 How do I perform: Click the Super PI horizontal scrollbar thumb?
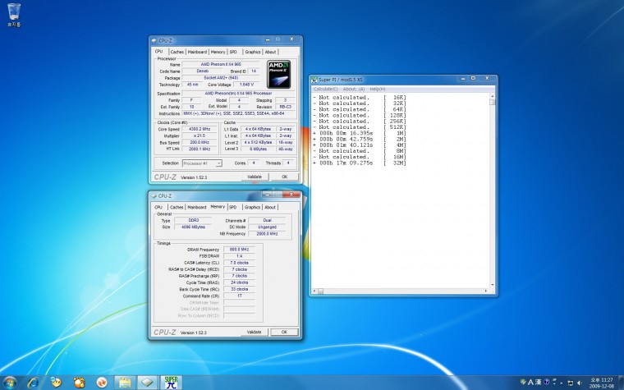click(320, 291)
